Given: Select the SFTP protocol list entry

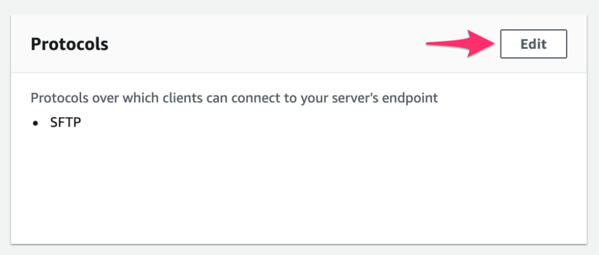Looking at the screenshot, I should point(66,123).
